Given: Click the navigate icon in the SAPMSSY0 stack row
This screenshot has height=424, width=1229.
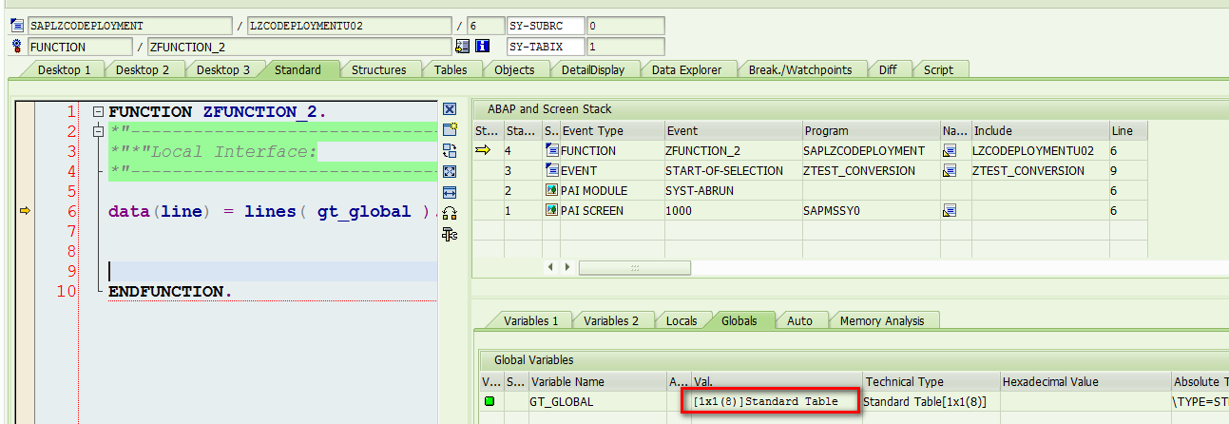Looking at the screenshot, I should [949, 210].
